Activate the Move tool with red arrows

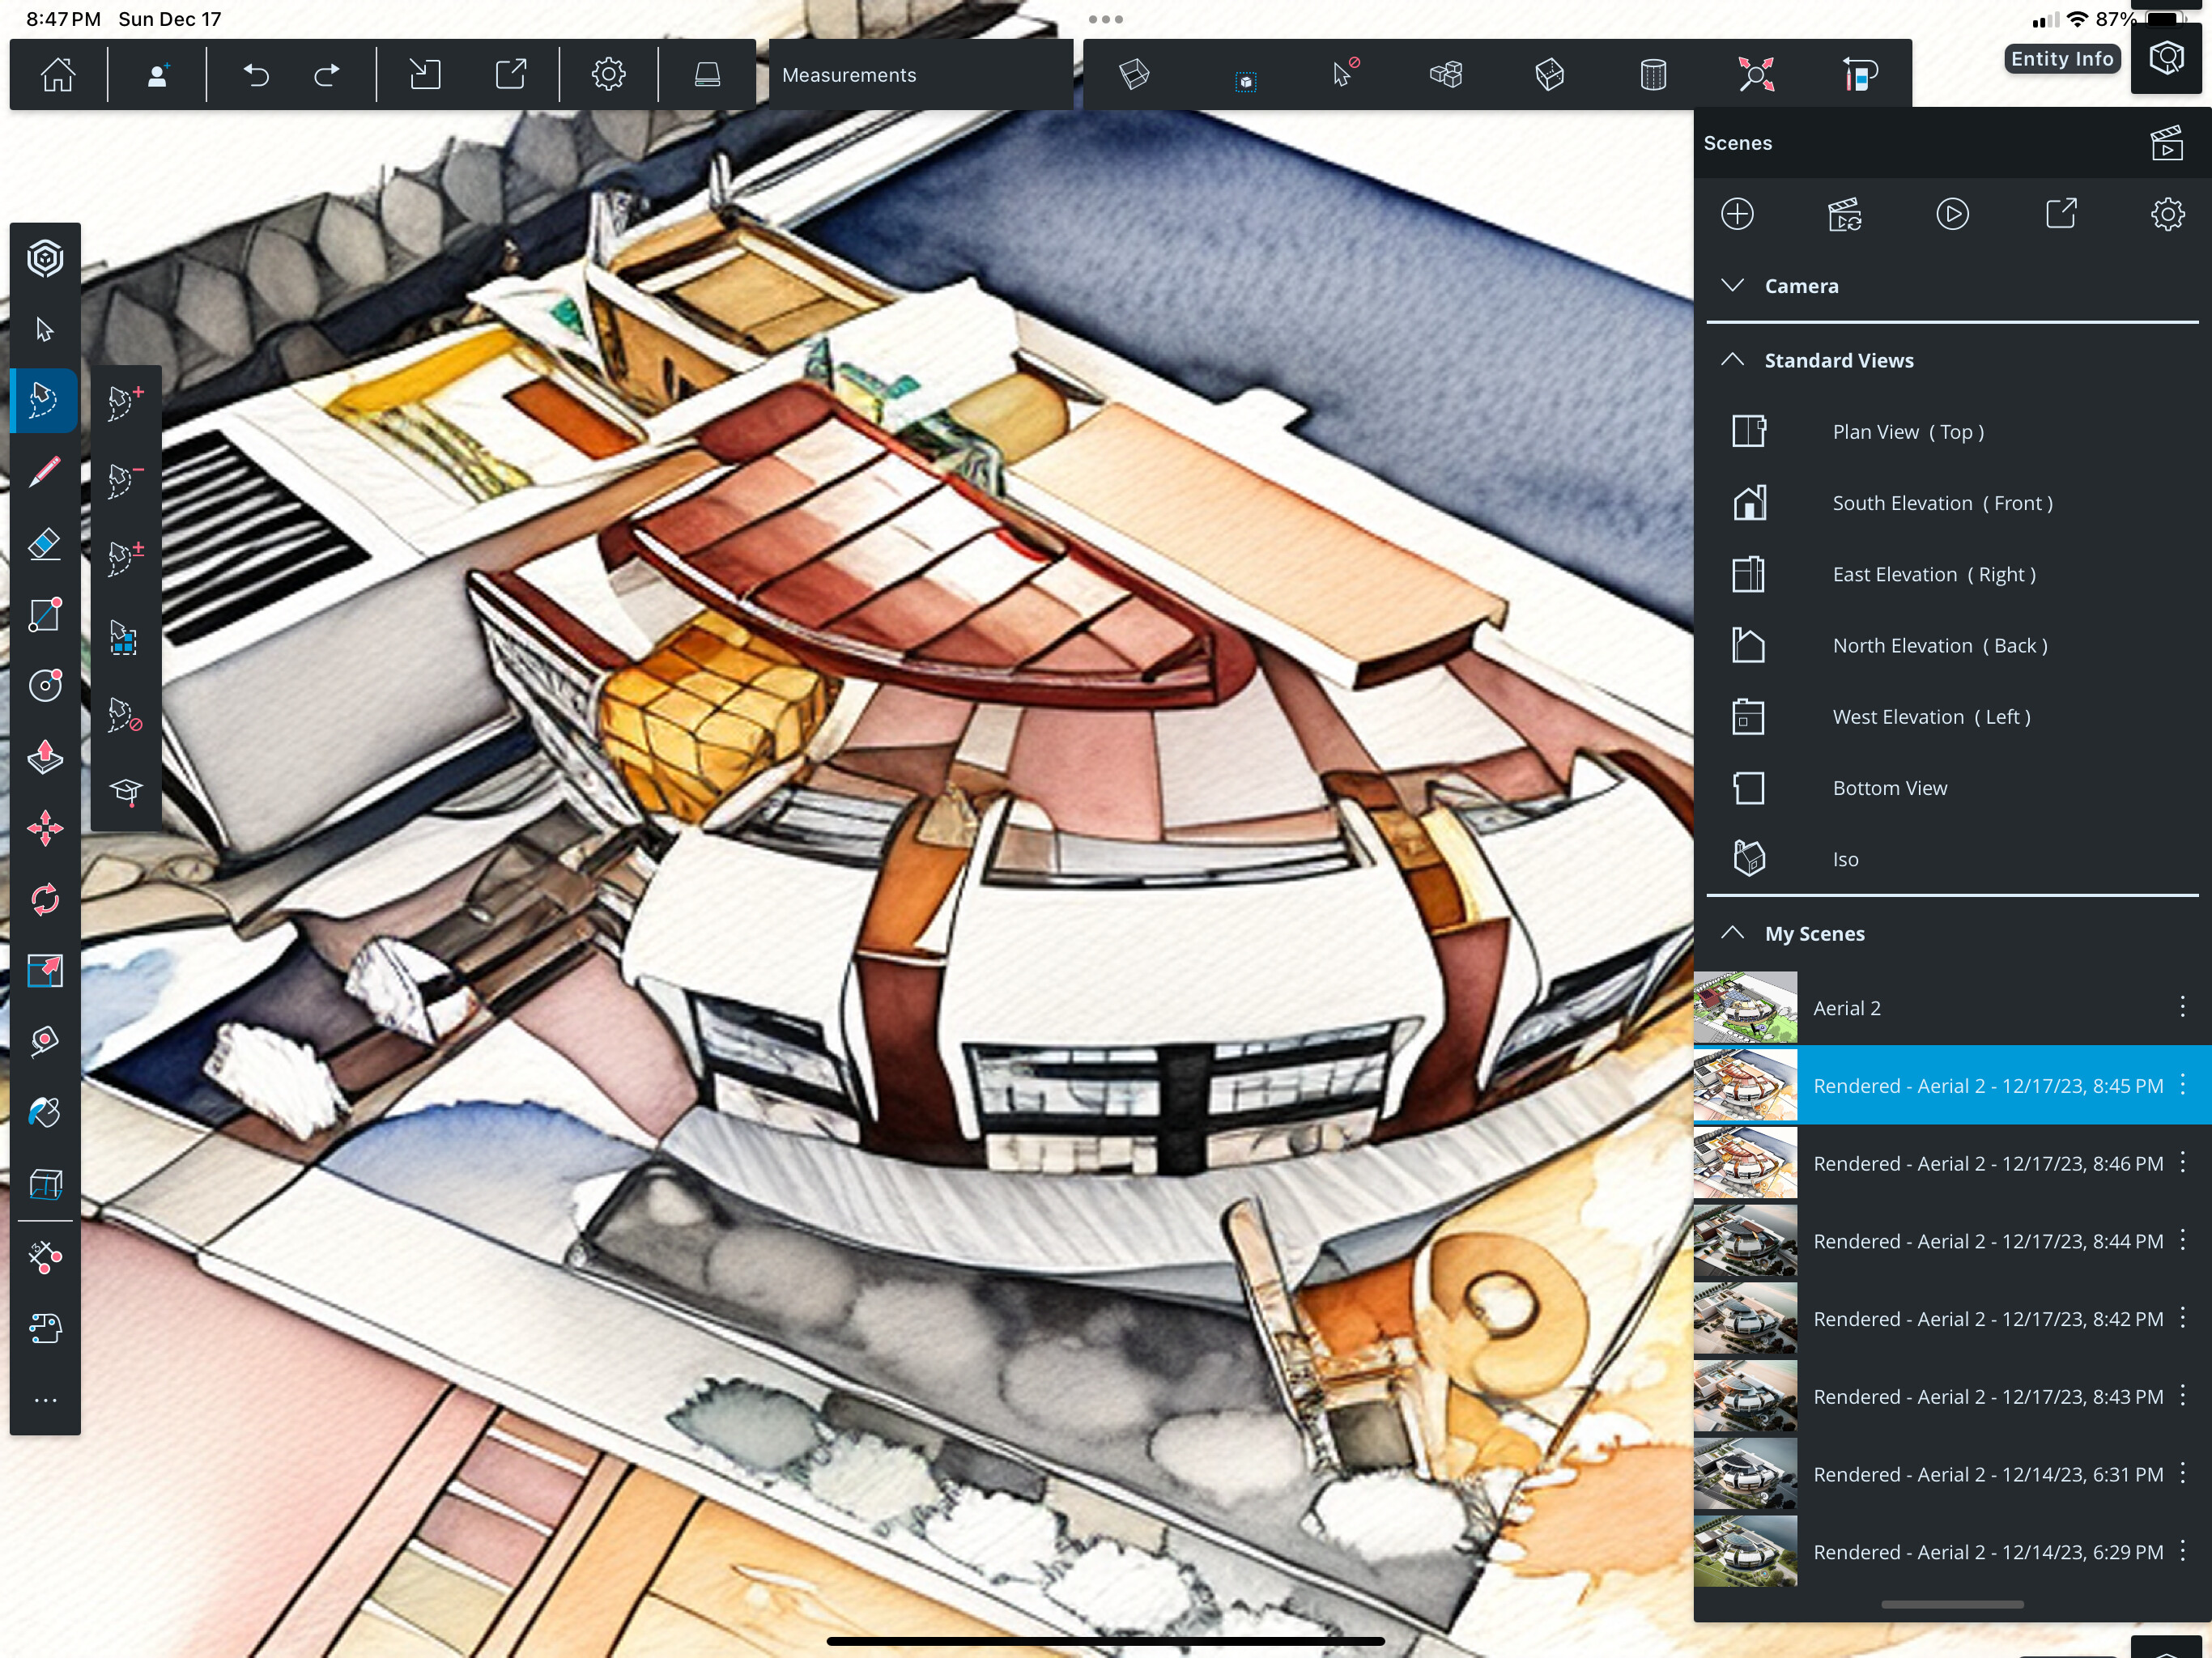(45, 828)
